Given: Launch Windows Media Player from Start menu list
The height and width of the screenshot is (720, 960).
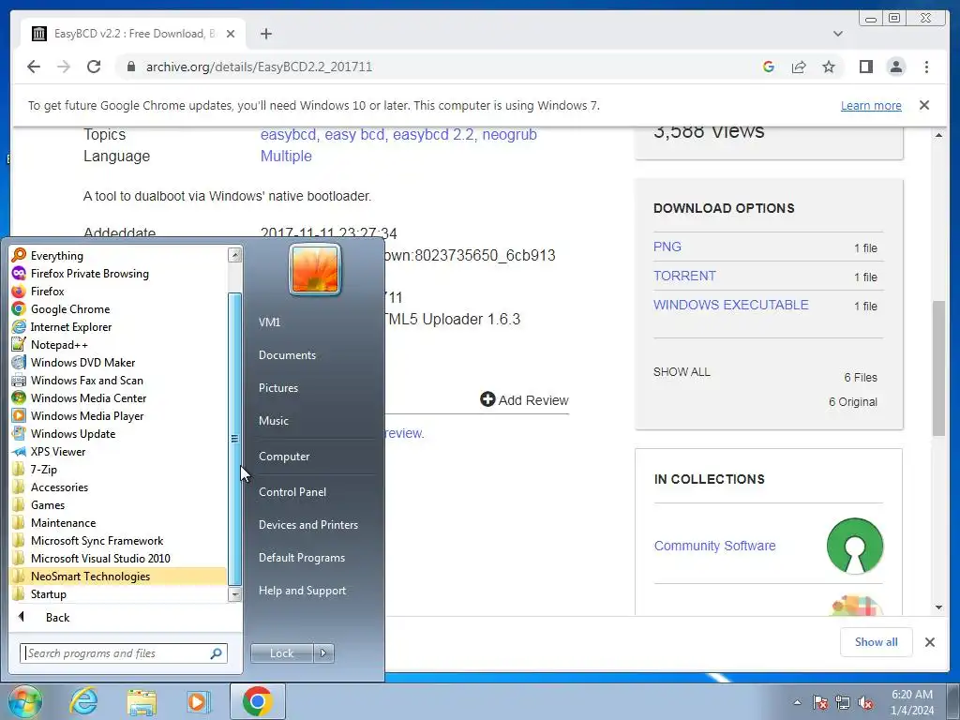Looking at the screenshot, I should click(x=87, y=415).
